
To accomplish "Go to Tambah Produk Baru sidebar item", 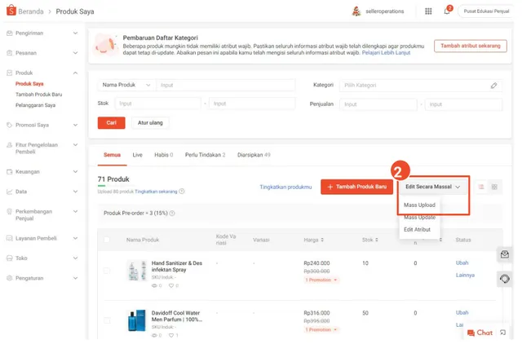I will tap(39, 95).
